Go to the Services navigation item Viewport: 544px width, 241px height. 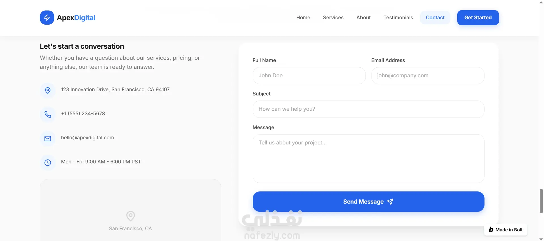pyautogui.click(x=333, y=18)
